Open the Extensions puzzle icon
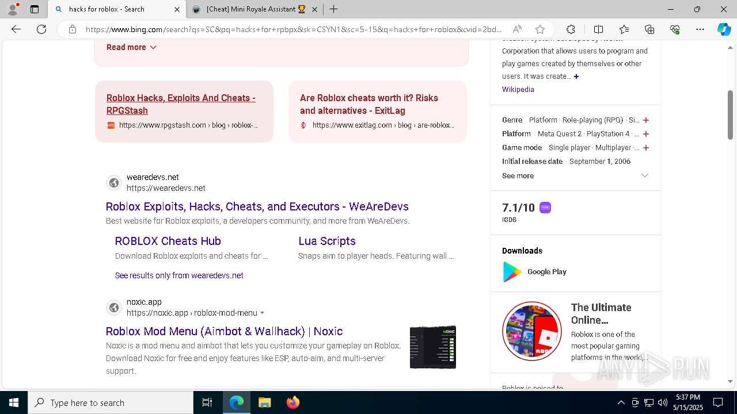737x414 pixels. click(x=571, y=29)
